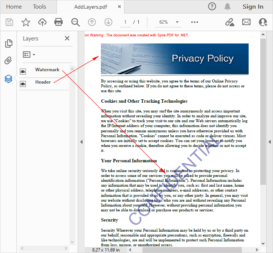Send file by email envelope icon
The image size is (273, 253).
246,22
